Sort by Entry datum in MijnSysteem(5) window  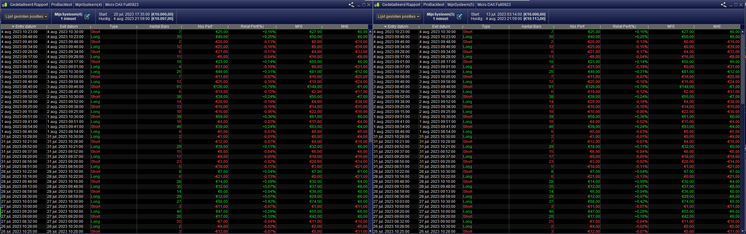396,27
